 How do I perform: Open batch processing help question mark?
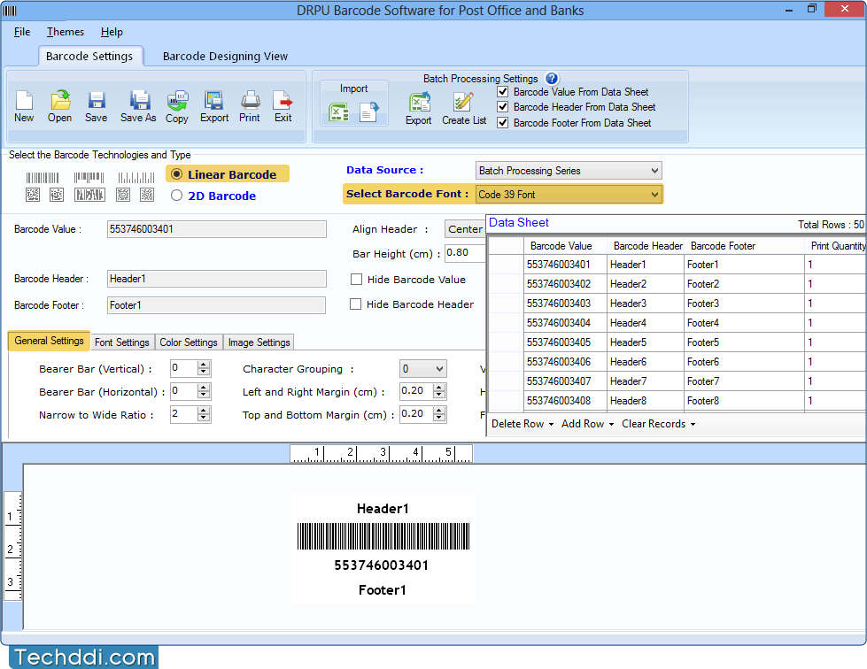tap(551, 79)
